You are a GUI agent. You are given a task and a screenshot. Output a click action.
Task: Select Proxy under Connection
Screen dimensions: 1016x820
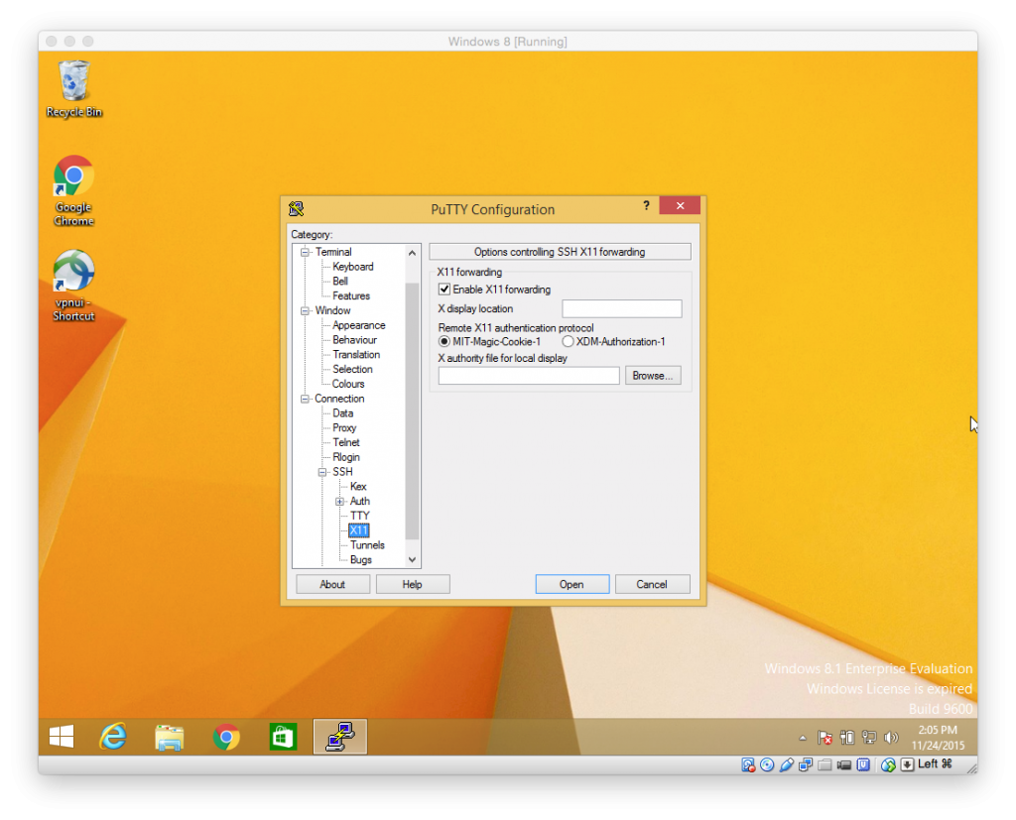(344, 428)
